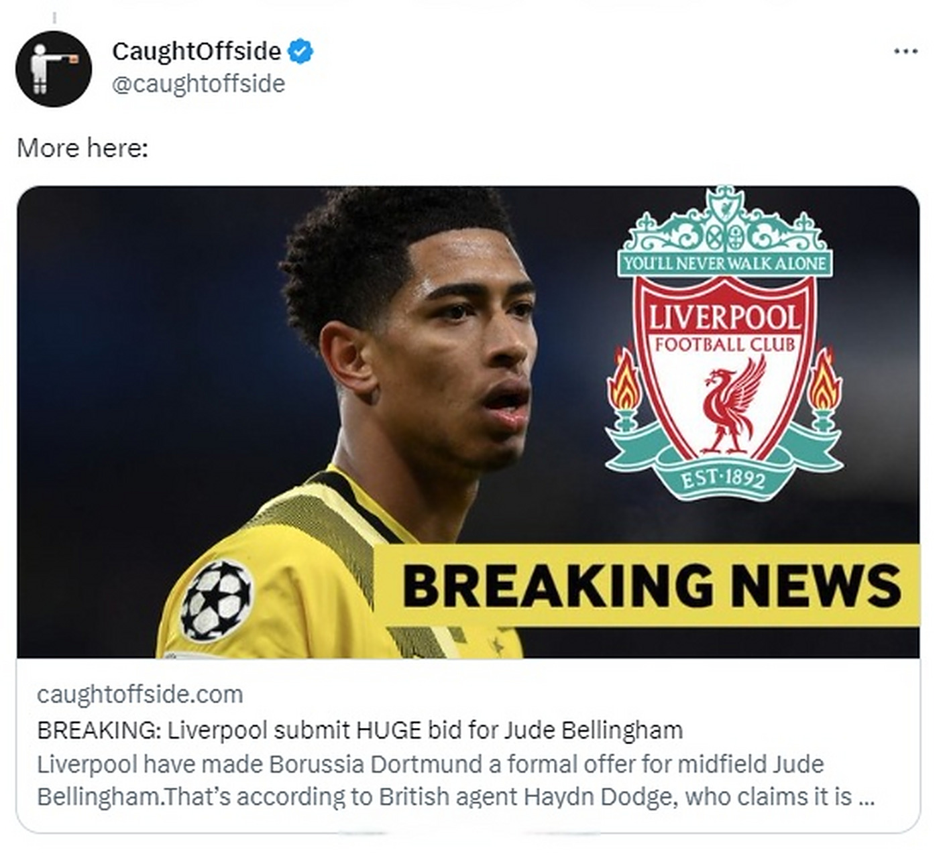947x858 pixels.
Task: Click the yellow BREAKING NEWS banner
Action: coord(647,586)
